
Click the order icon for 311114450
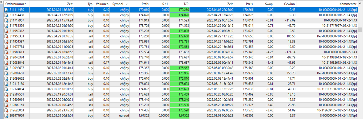click(6, 10)
